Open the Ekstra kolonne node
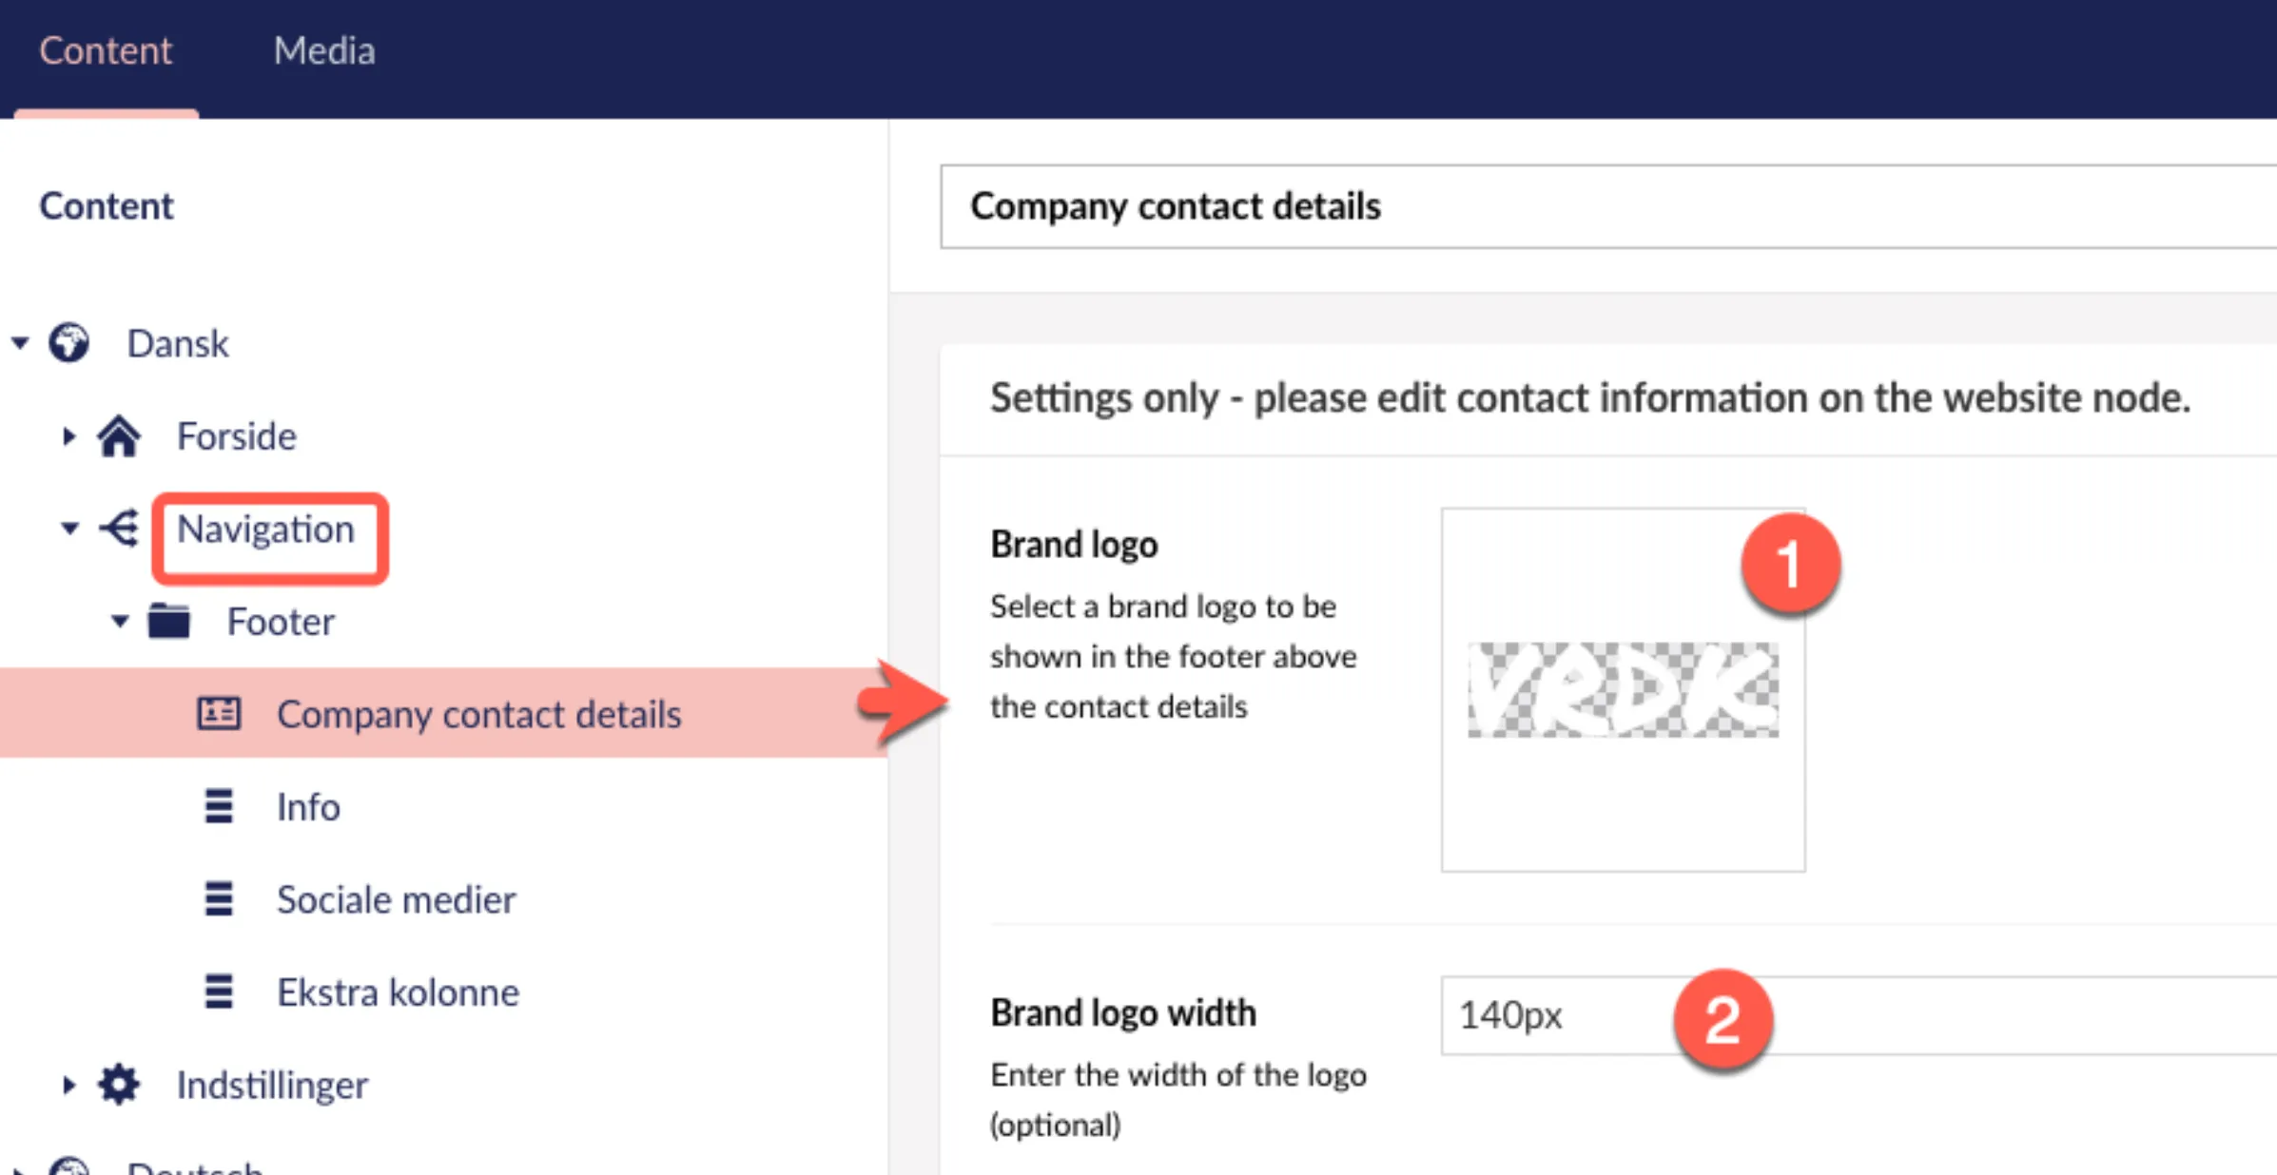 tap(398, 992)
